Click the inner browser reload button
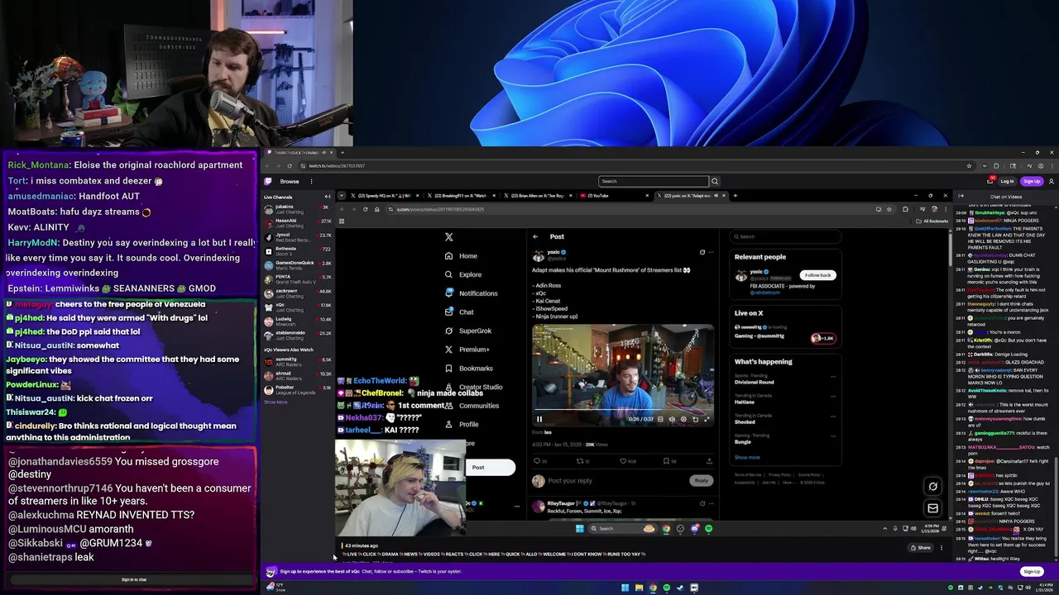This screenshot has height=595, width=1059. [x=365, y=209]
